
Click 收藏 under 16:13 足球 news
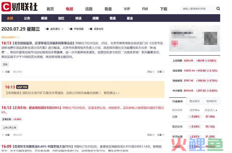7,72
